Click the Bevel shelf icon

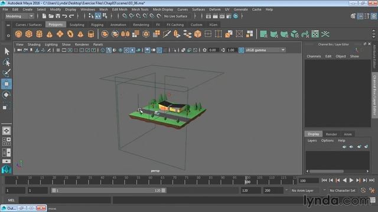click(198, 34)
